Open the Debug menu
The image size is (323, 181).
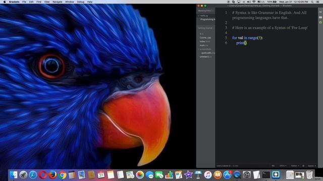click(x=81, y=2)
